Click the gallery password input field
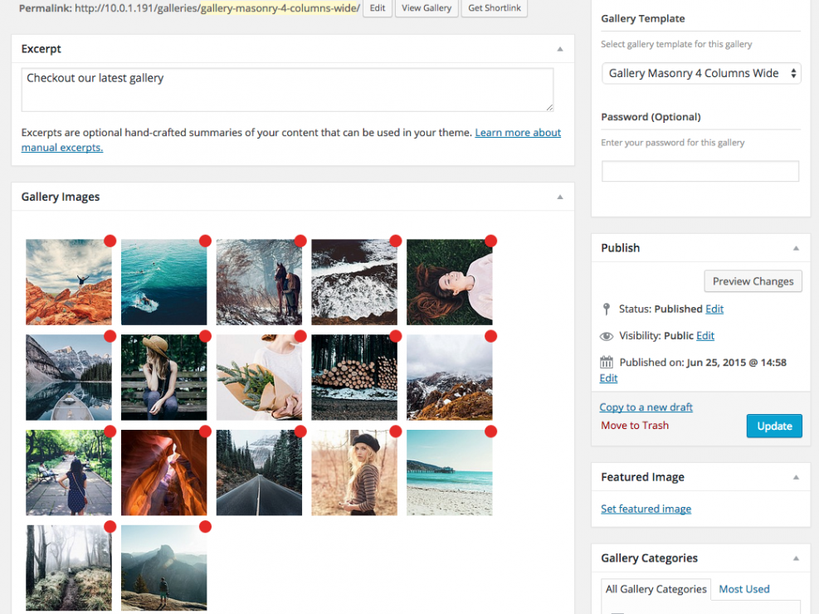Screen dimensions: 819x614 [x=700, y=171]
